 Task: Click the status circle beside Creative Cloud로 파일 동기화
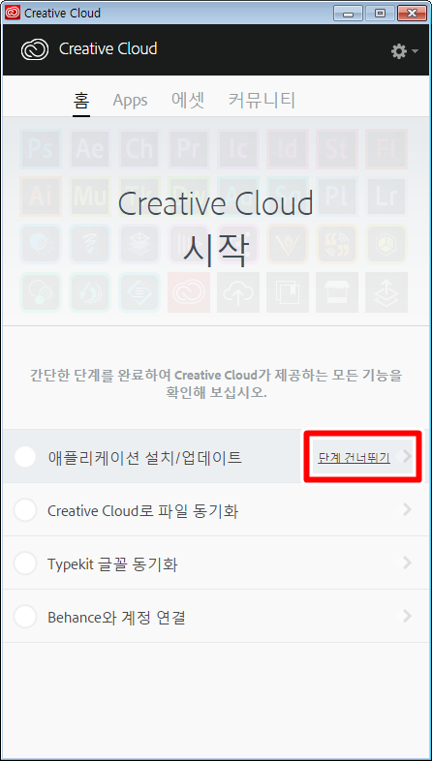[x=25, y=510]
